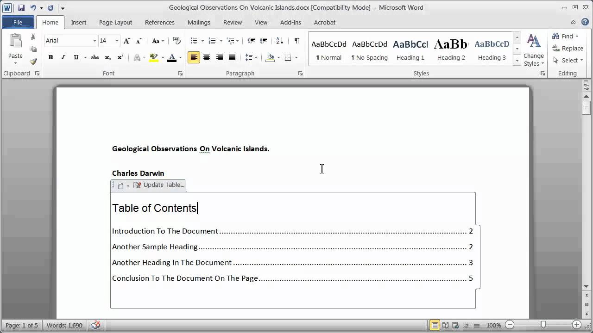This screenshot has width=593, height=333.
Task: Expand the Find options arrow
Action: (577, 36)
